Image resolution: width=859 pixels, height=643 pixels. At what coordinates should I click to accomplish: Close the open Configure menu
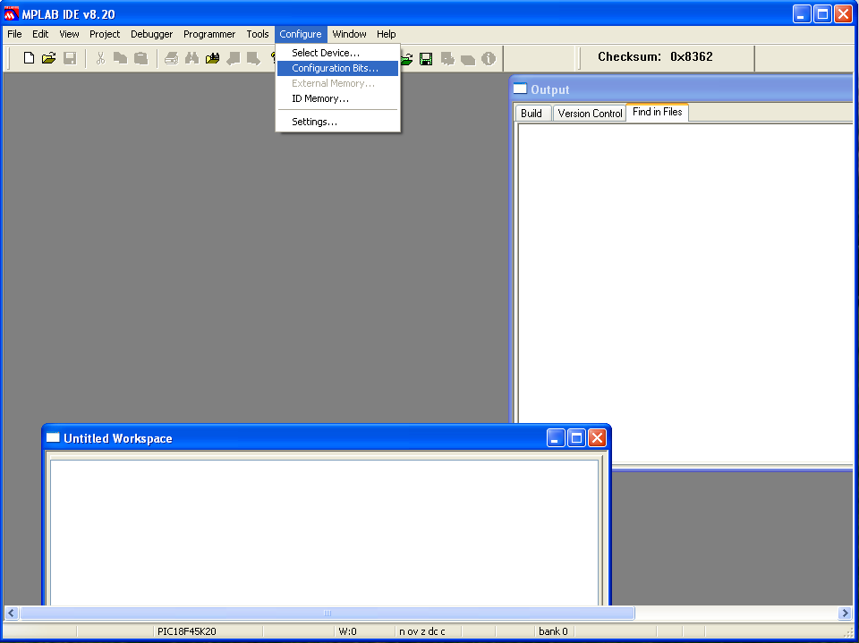(301, 34)
